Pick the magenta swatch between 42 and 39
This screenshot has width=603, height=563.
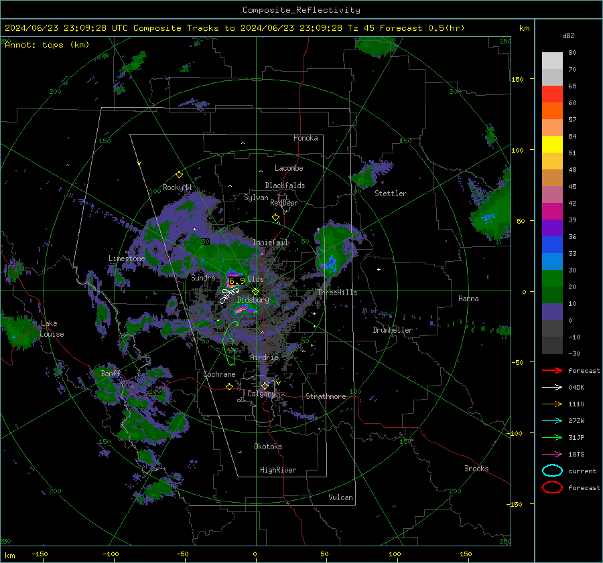(x=552, y=212)
